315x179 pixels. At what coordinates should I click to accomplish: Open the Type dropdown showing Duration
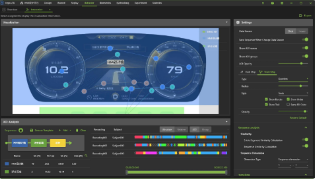(293, 79)
